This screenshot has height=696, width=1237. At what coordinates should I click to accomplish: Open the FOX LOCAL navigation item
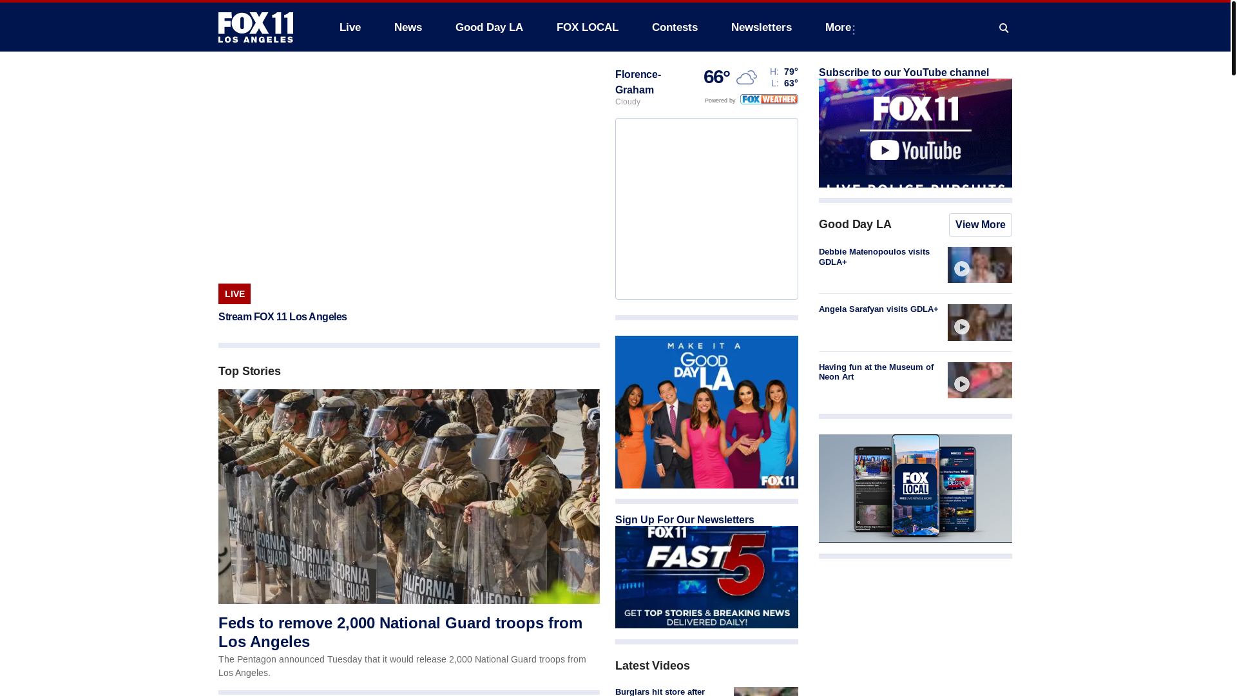pyautogui.click(x=587, y=27)
